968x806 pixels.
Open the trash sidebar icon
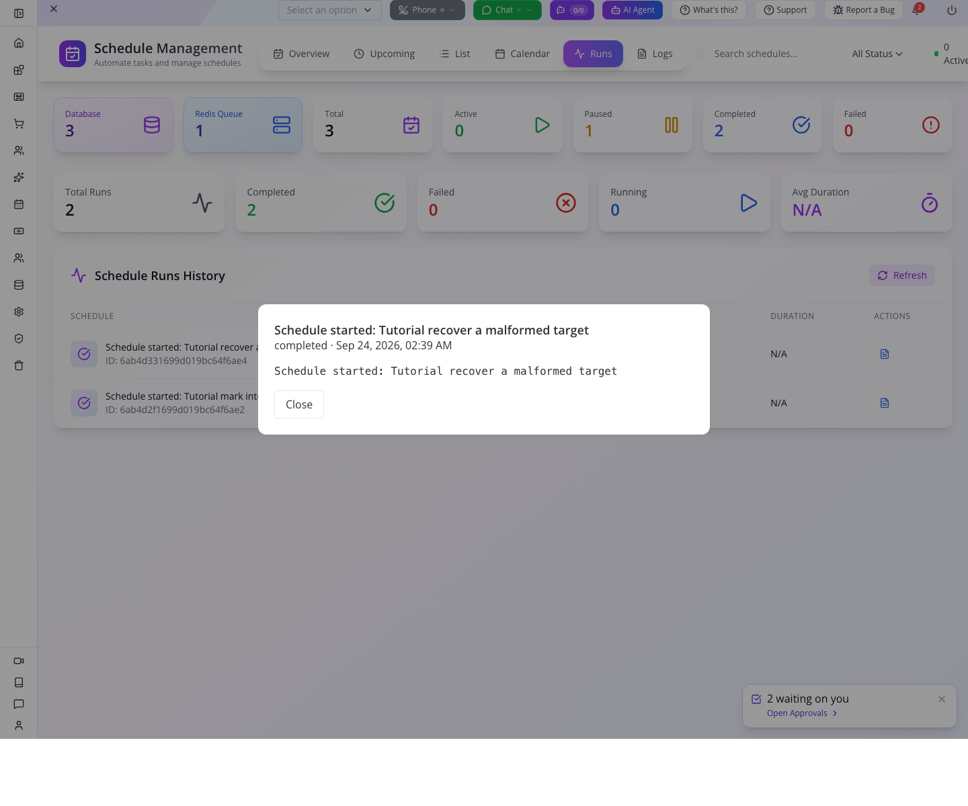(x=19, y=365)
